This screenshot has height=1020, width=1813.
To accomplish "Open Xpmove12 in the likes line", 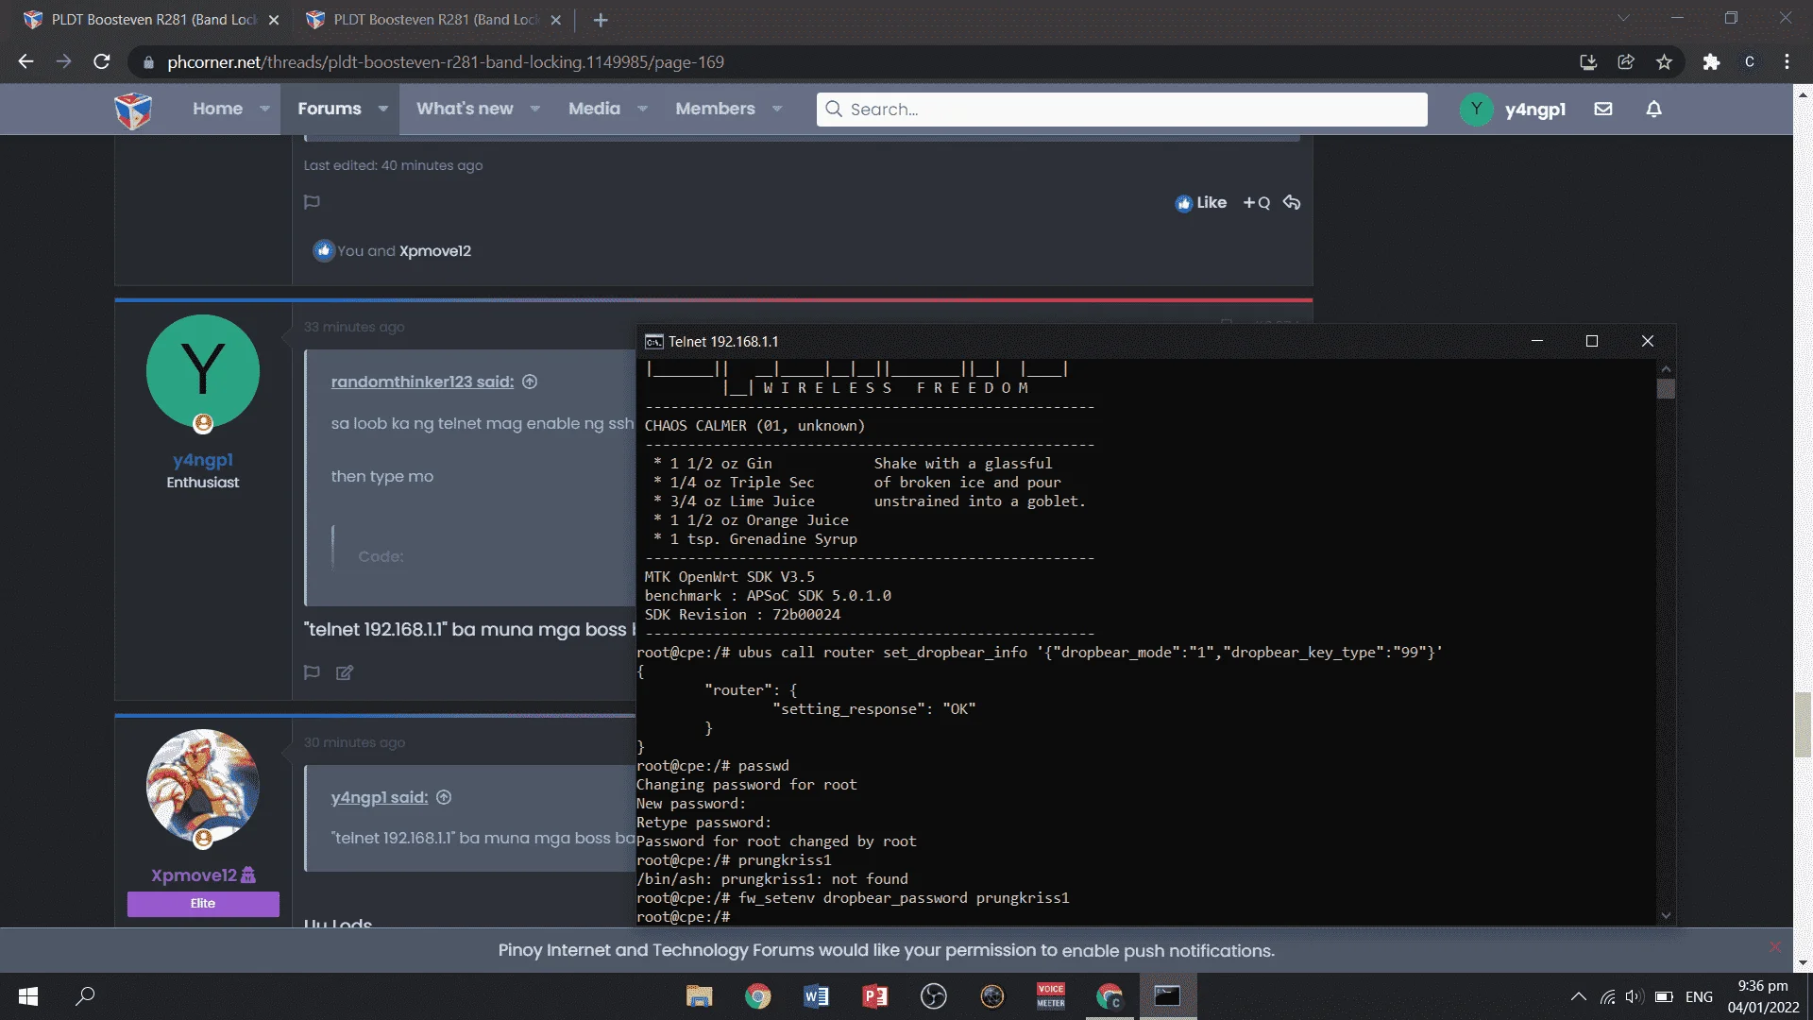I will point(434,251).
